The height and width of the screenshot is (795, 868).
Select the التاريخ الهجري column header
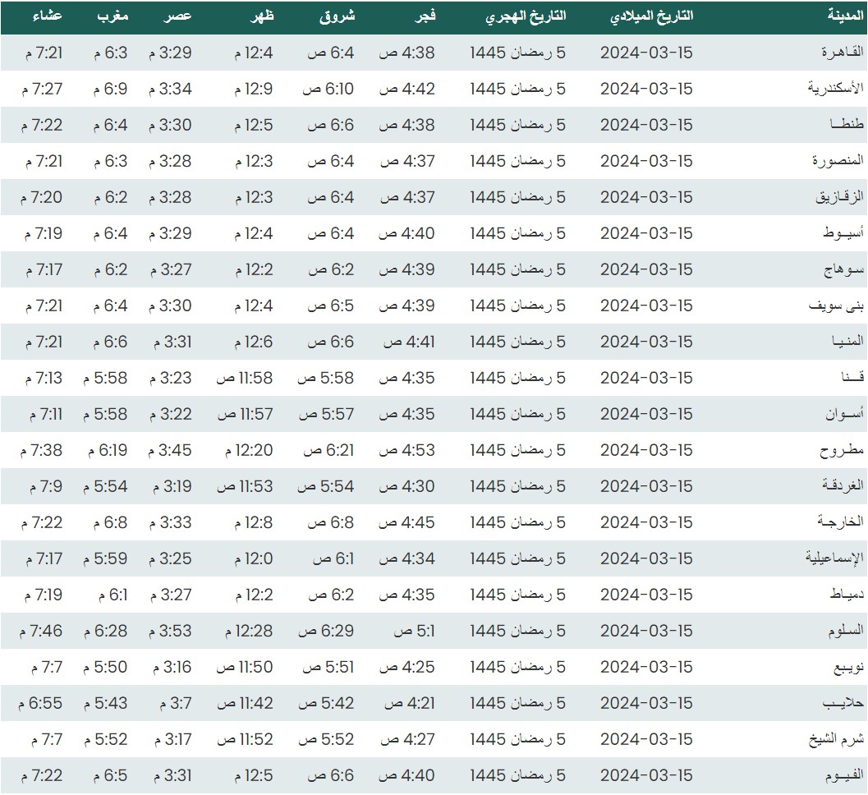pyautogui.click(x=525, y=16)
